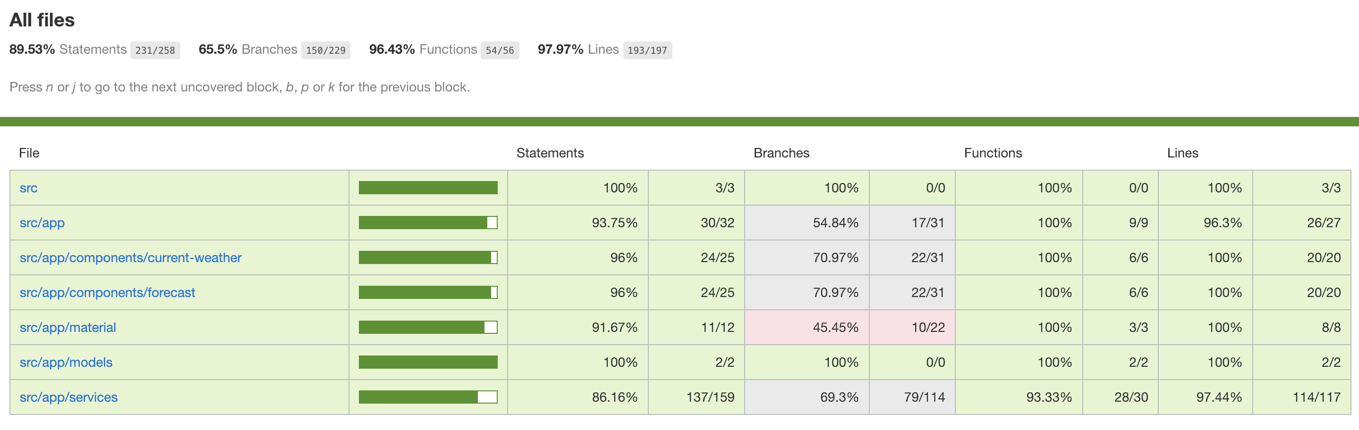1359x430 pixels.
Task: Click the 45.45% branches cell for material
Action: pos(835,327)
